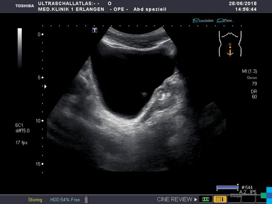This screenshot has width=272, height=204.
Task: Toggle the Precision imaging indicator
Action: [x=203, y=21]
